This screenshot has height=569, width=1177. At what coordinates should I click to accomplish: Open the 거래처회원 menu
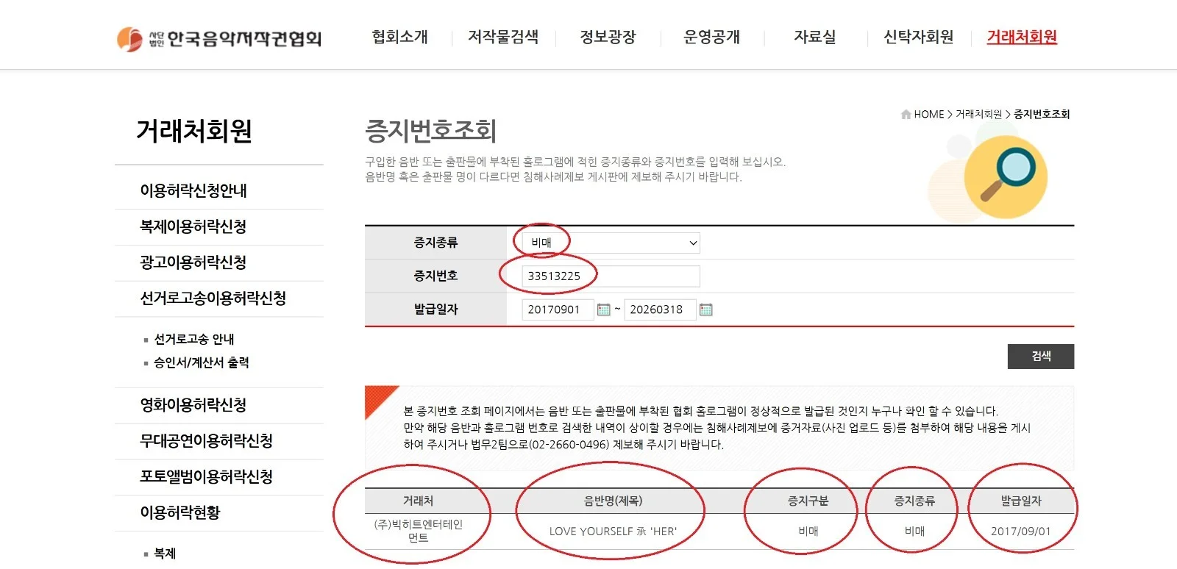pos(1022,37)
